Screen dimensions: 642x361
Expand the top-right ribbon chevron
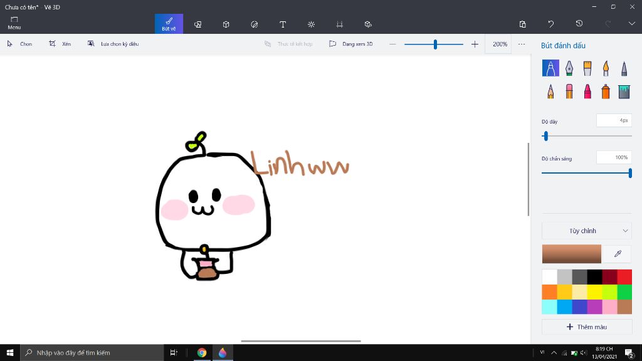pyautogui.click(x=631, y=24)
